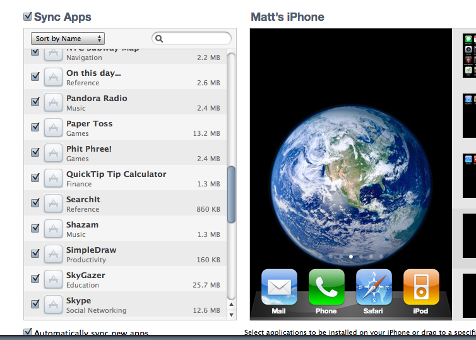Select the first home screen thumbnail
The image size is (476, 340).
pos(469,56)
